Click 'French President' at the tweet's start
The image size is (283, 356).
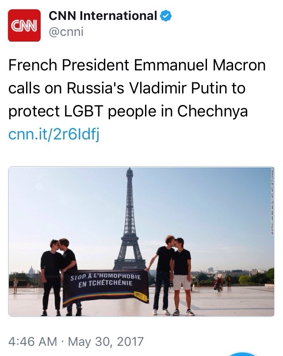[65, 66]
